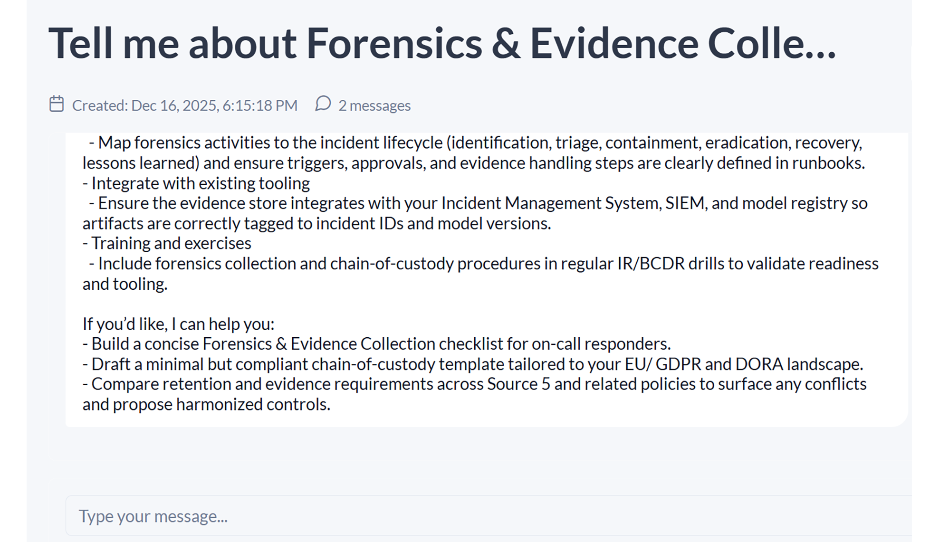939x542 pixels.
Task: Click the words "and tooling." in the message
Action: tap(125, 284)
